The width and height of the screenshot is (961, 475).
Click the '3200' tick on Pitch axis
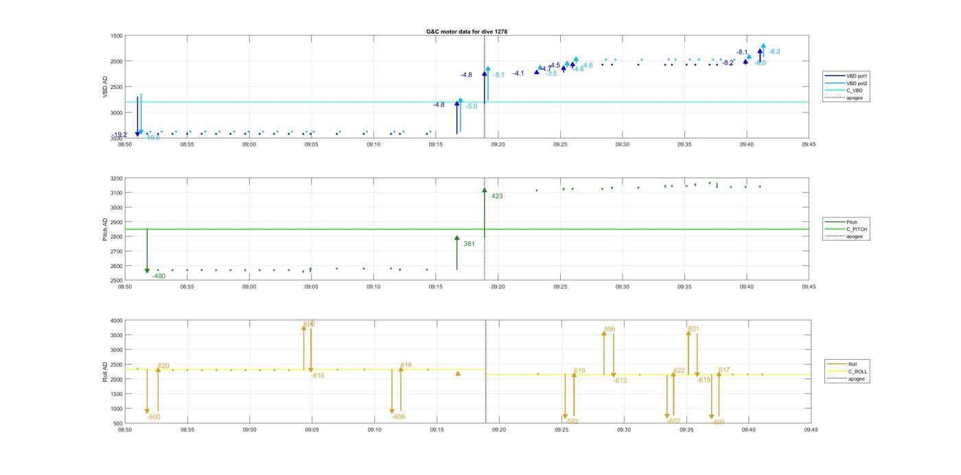coord(116,178)
